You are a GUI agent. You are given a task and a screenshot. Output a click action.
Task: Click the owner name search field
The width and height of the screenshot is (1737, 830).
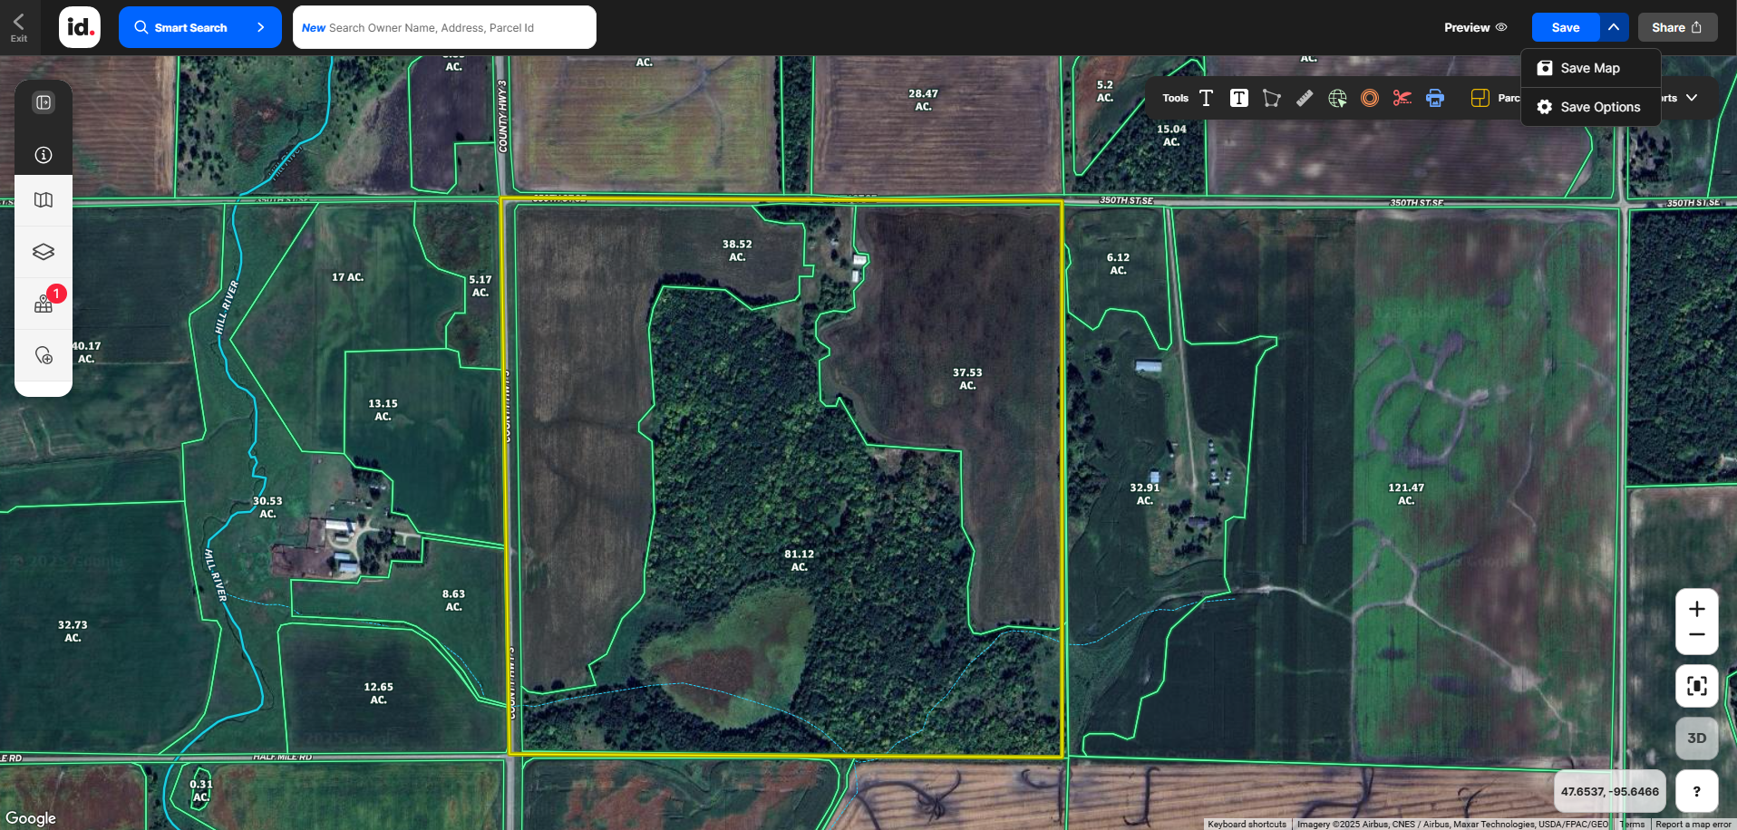click(444, 27)
